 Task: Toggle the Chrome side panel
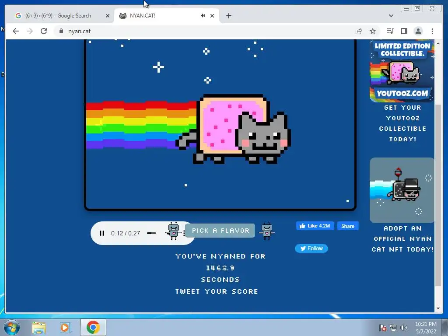pyautogui.click(x=404, y=31)
